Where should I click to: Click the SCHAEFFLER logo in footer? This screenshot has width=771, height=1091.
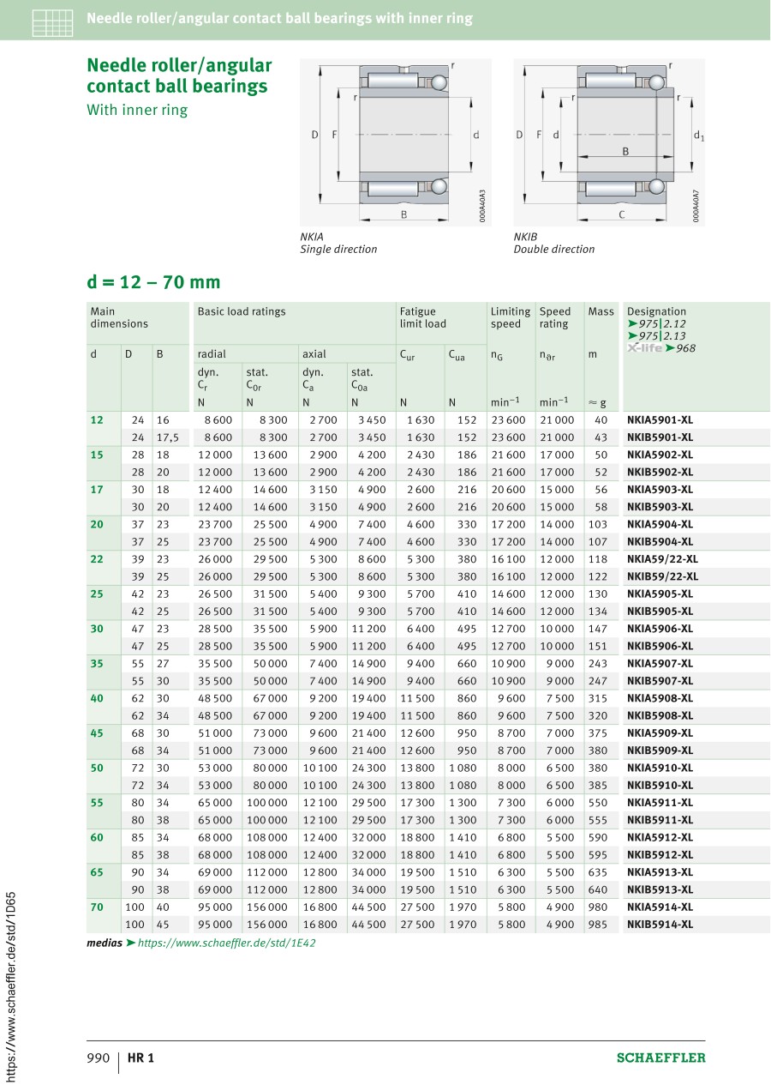(x=661, y=1058)
